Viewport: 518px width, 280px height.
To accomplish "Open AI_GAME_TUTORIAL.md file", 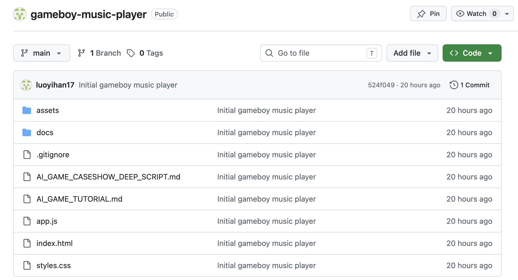I will (79, 199).
